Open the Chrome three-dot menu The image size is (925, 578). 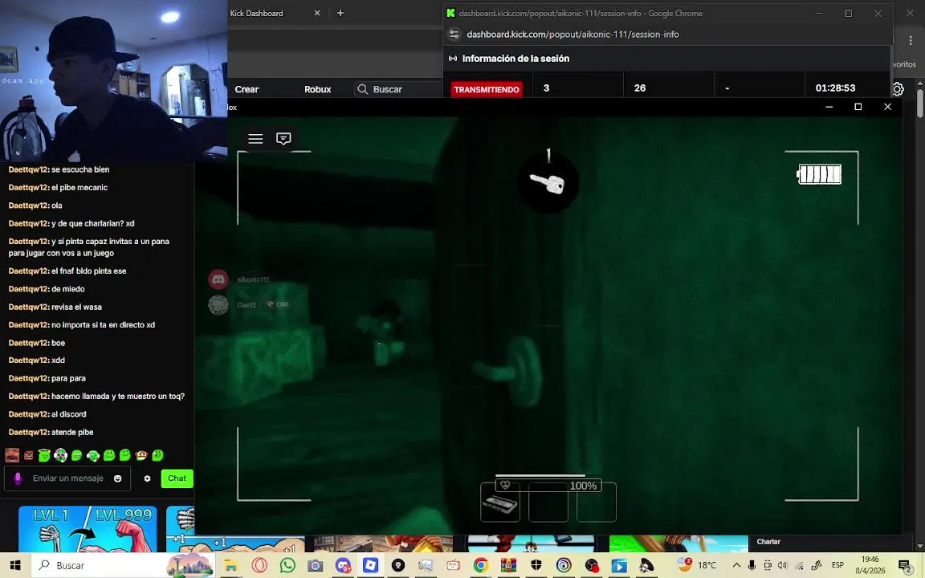point(911,40)
